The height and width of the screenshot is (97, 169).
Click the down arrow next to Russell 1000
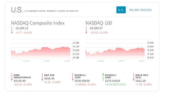pos(73,77)
